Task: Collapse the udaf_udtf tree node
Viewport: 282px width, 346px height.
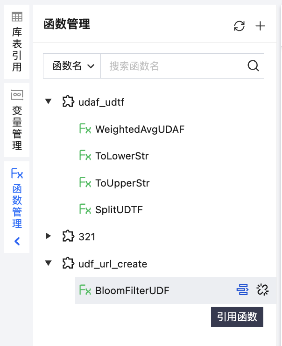Action: click(48, 101)
